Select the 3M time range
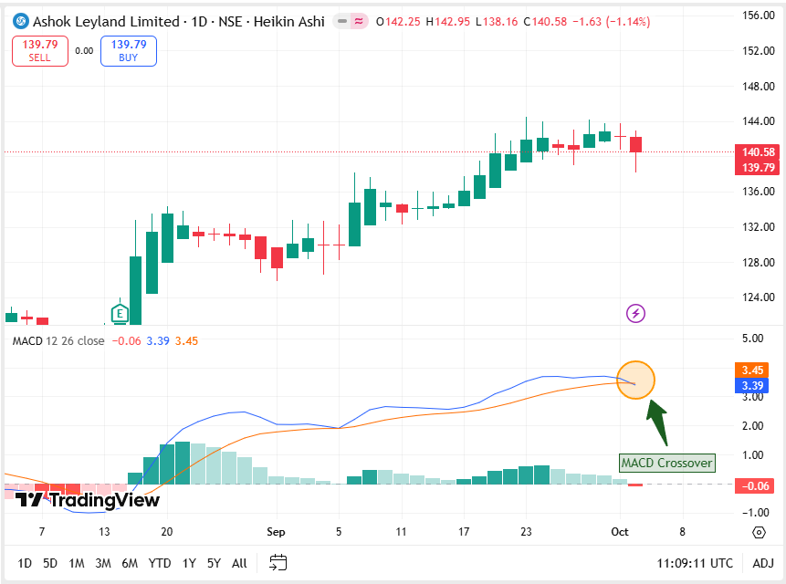The height and width of the screenshot is (584, 786). tap(102, 563)
